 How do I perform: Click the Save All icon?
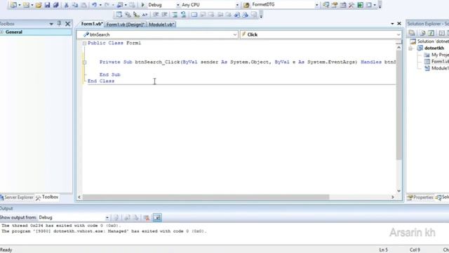[56, 5]
